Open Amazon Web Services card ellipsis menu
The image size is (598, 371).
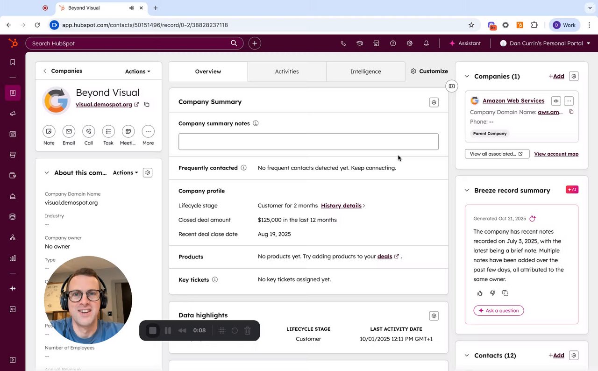(x=569, y=101)
